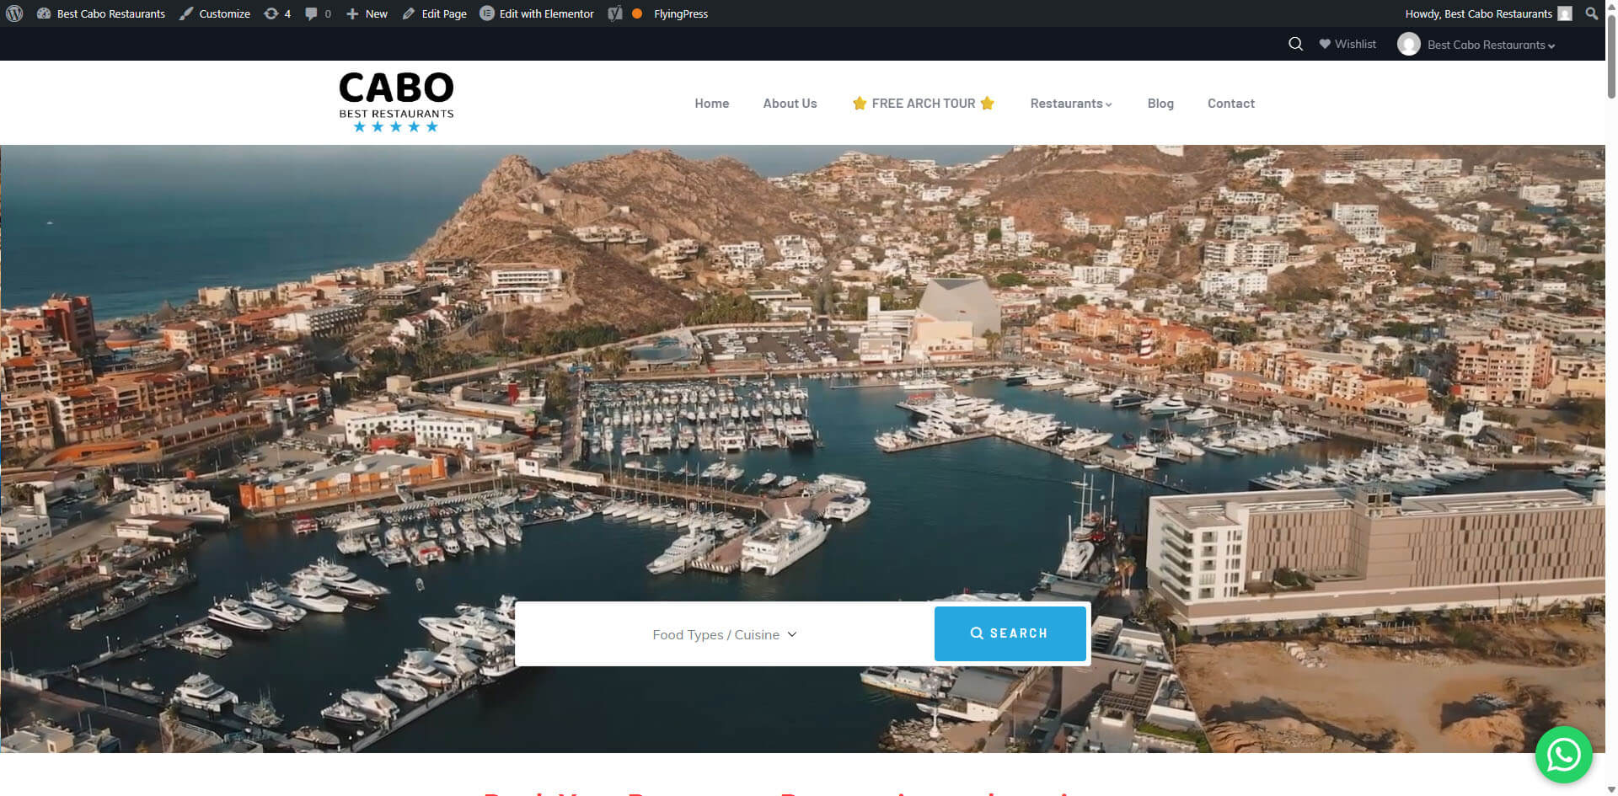The image size is (1618, 796).
Task: Open the Yoast SEO icon
Action: 615,13
